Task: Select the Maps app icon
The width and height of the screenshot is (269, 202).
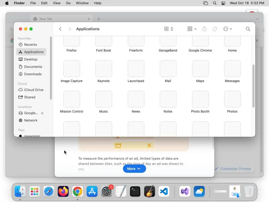Action: click(x=200, y=69)
